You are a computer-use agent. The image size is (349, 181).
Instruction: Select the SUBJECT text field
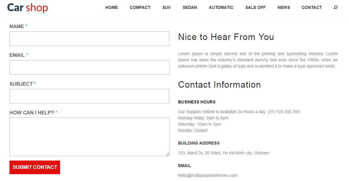pyautogui.click(x=89, y=96)
